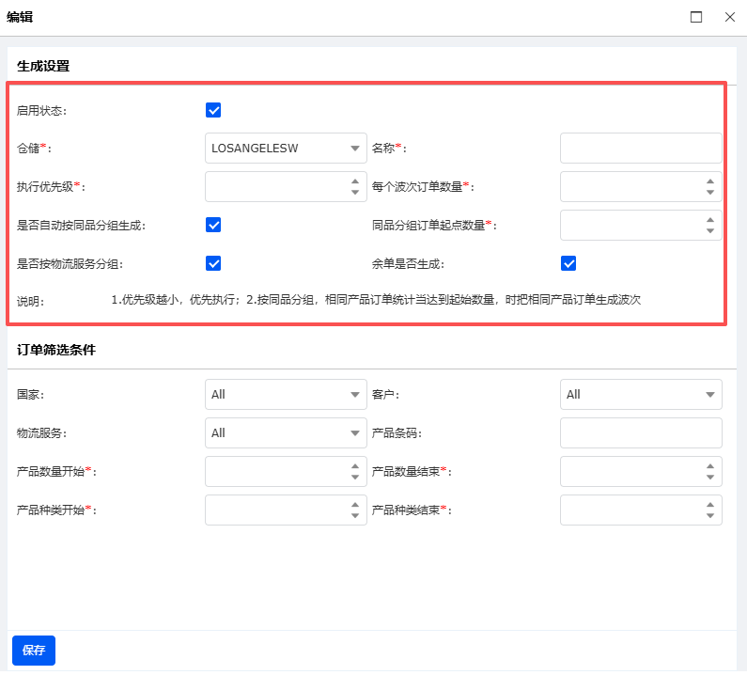The image size is (747, 675).
Task: Increase 产品种类开始 with the up arrow
Action: tap(354, 504)
